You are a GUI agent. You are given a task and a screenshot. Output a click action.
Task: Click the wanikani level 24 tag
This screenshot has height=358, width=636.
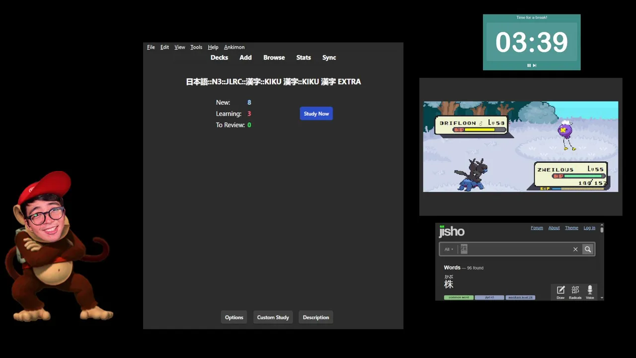520,297
